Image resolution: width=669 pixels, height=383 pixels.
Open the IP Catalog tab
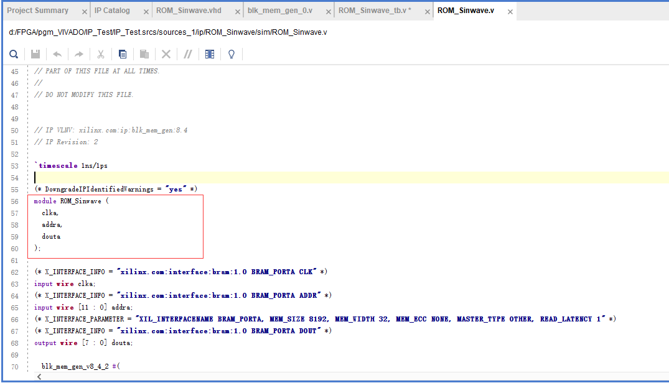pyautogui.click(x=112, y=11)
